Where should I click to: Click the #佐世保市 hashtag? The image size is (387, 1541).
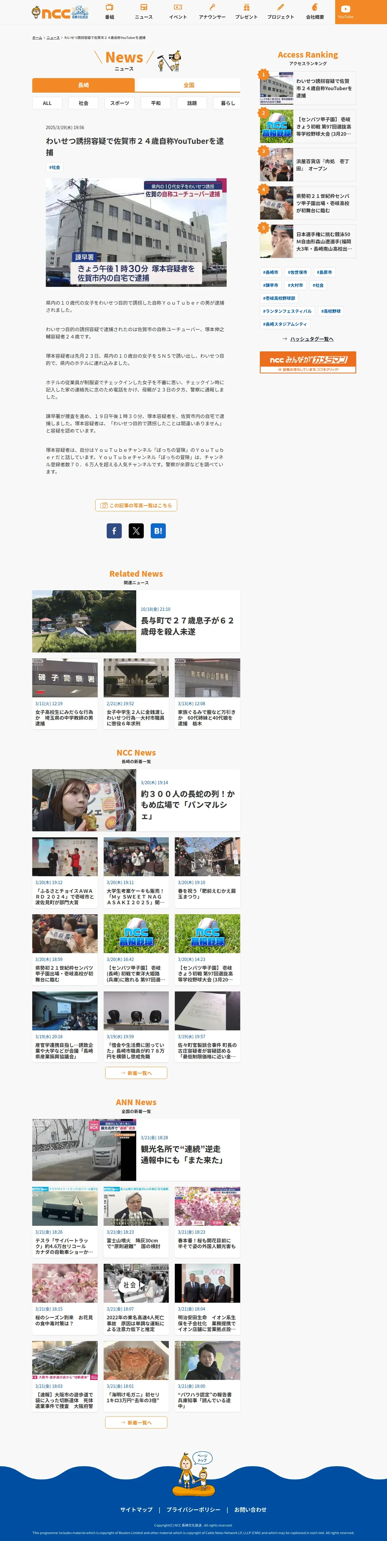[x=297, y=272]
